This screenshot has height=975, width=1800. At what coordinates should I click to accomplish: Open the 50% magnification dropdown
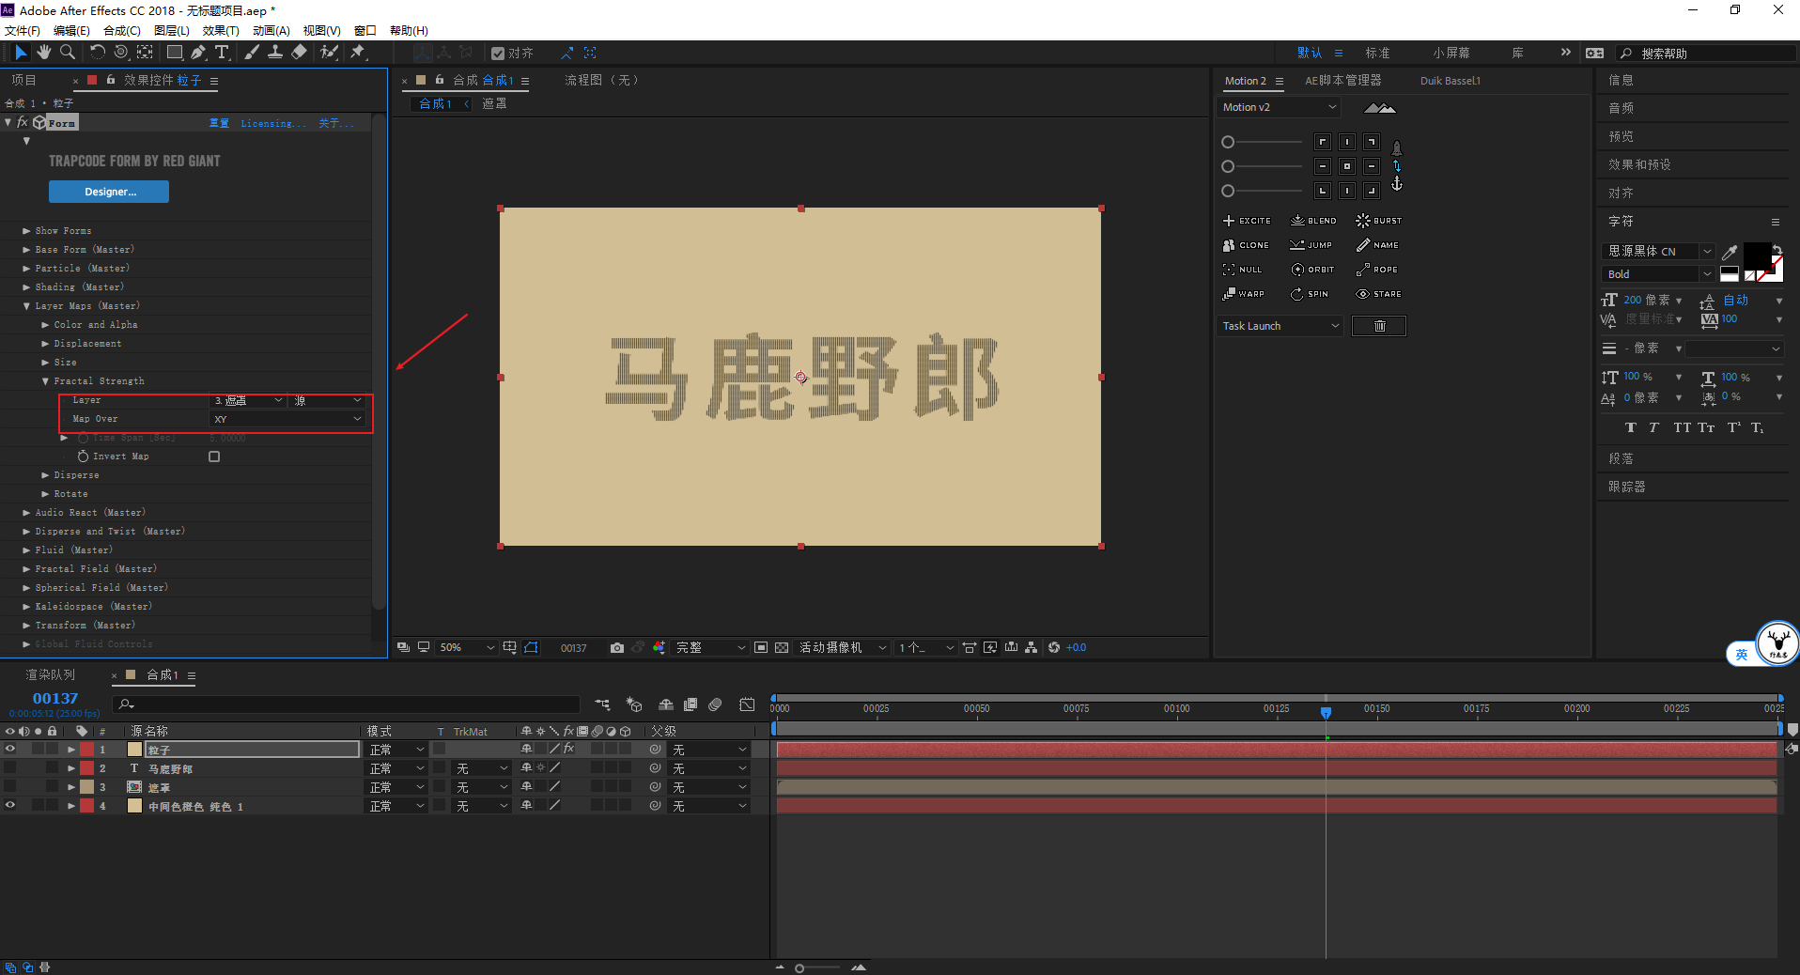(x=466, y=648)
